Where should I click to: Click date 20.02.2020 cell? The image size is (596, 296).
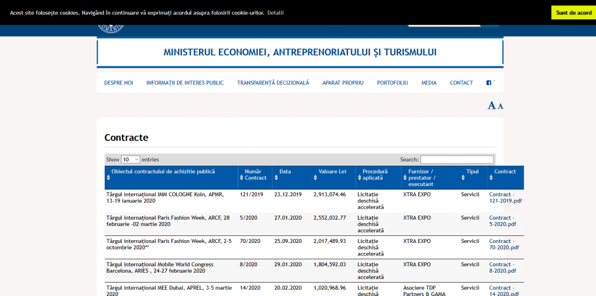[x=288, y=288]
